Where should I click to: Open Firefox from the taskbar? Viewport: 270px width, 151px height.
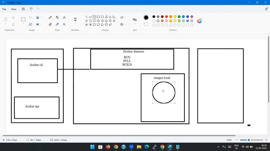tap(108, 147)
